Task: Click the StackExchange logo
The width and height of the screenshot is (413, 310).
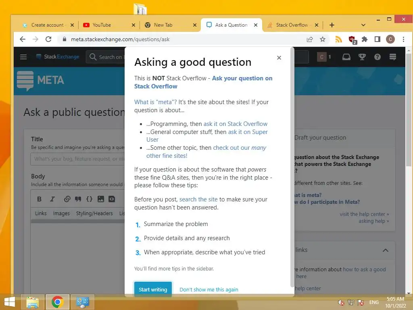Action: click(x=58, y=57)
